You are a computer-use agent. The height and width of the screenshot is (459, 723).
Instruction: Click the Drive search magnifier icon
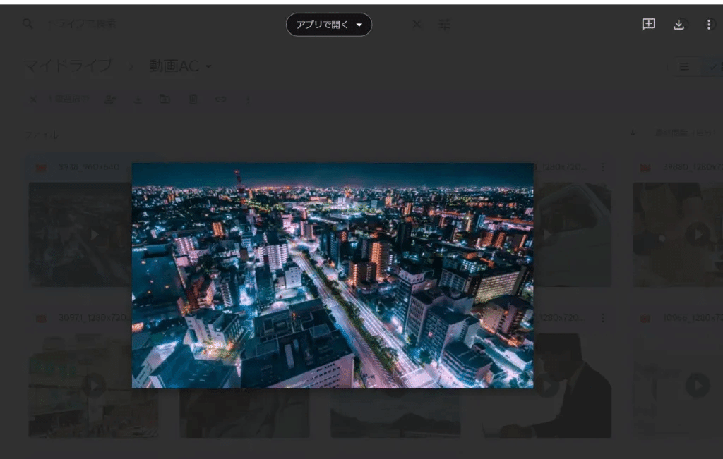(28, 23)
